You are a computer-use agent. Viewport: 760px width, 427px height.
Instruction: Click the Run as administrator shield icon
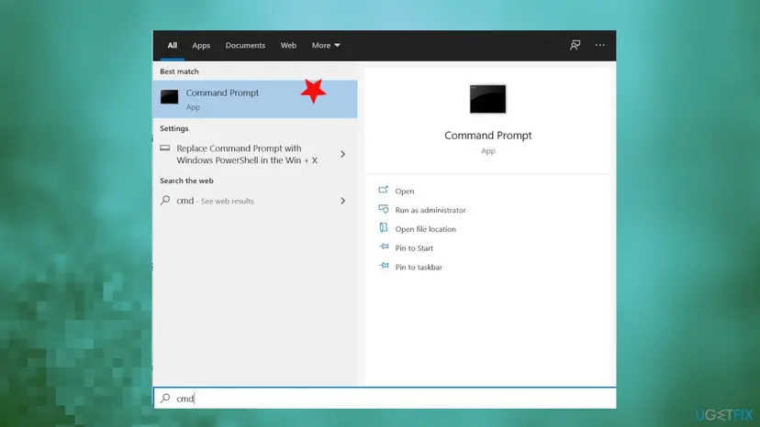click(x=384, y=209)
